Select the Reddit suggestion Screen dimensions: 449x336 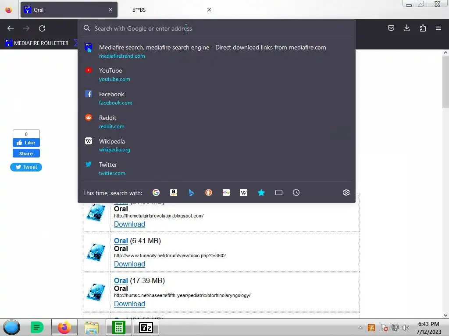pyautogui.click(x=217, y=122)
